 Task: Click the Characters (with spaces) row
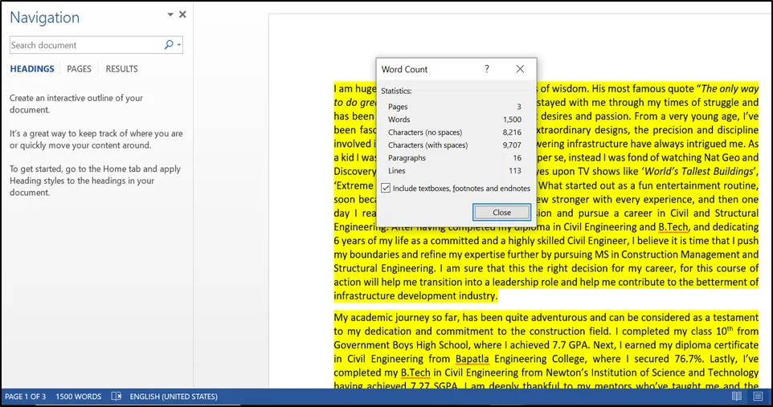(x=455, y=144)
